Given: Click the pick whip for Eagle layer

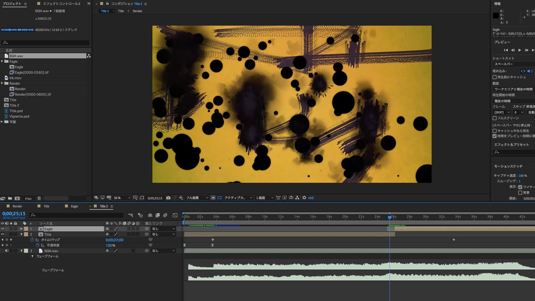Looking at the screenshot, I should click(147, 229).
